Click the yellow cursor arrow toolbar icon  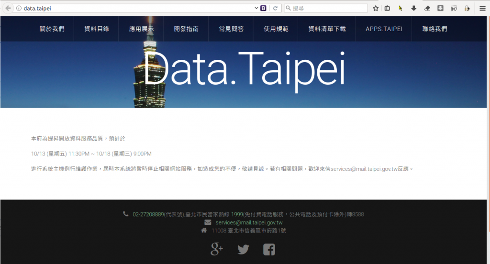point(401,9)
